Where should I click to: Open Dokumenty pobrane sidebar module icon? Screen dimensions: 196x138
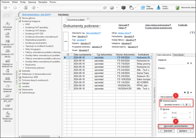tap(7, 24)
